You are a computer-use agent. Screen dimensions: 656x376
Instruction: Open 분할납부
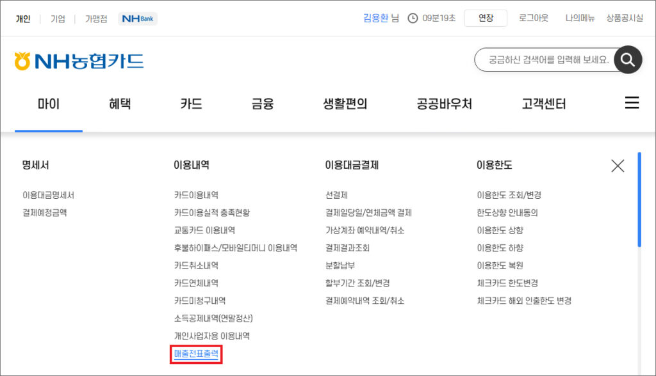(340, 265)
